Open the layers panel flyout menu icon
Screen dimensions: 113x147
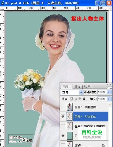coord(110,88)
